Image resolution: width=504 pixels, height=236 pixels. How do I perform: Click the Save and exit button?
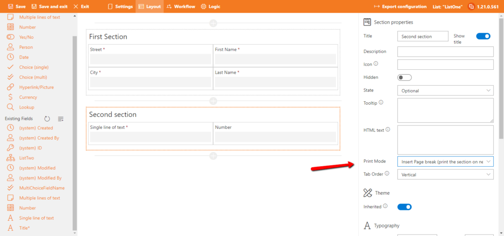point(49,6)
